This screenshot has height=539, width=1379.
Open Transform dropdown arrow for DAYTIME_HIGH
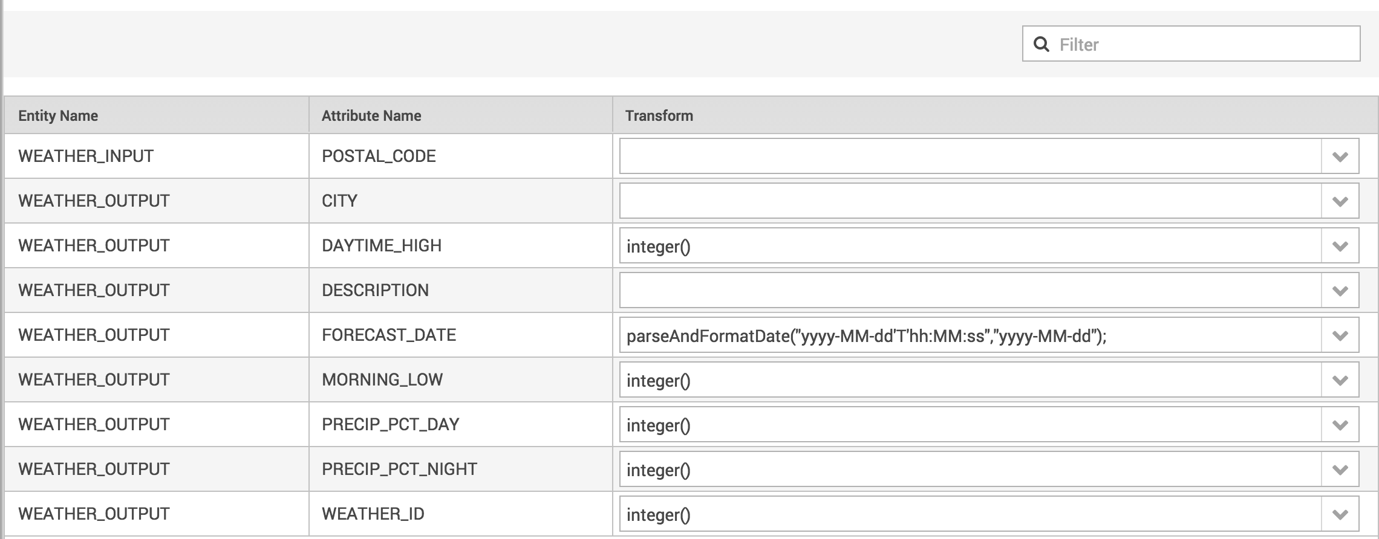[1340, 246]
